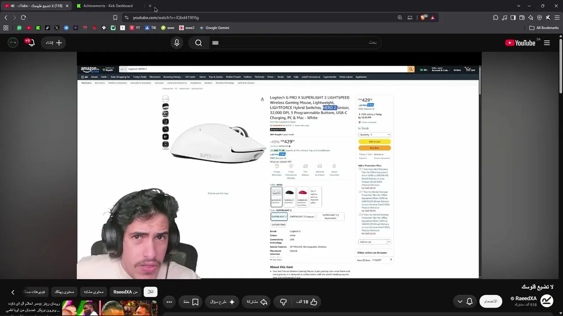Check the 1 Year Extended Warranty option
The width and height of the screenshot is (563, 316).
click(x=360, y=169)
